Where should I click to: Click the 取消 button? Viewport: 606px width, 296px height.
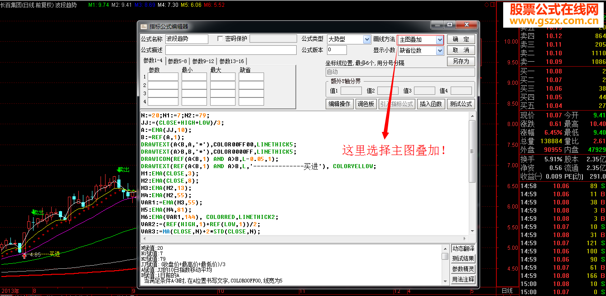pyautogui.click(x=461, y=50)
